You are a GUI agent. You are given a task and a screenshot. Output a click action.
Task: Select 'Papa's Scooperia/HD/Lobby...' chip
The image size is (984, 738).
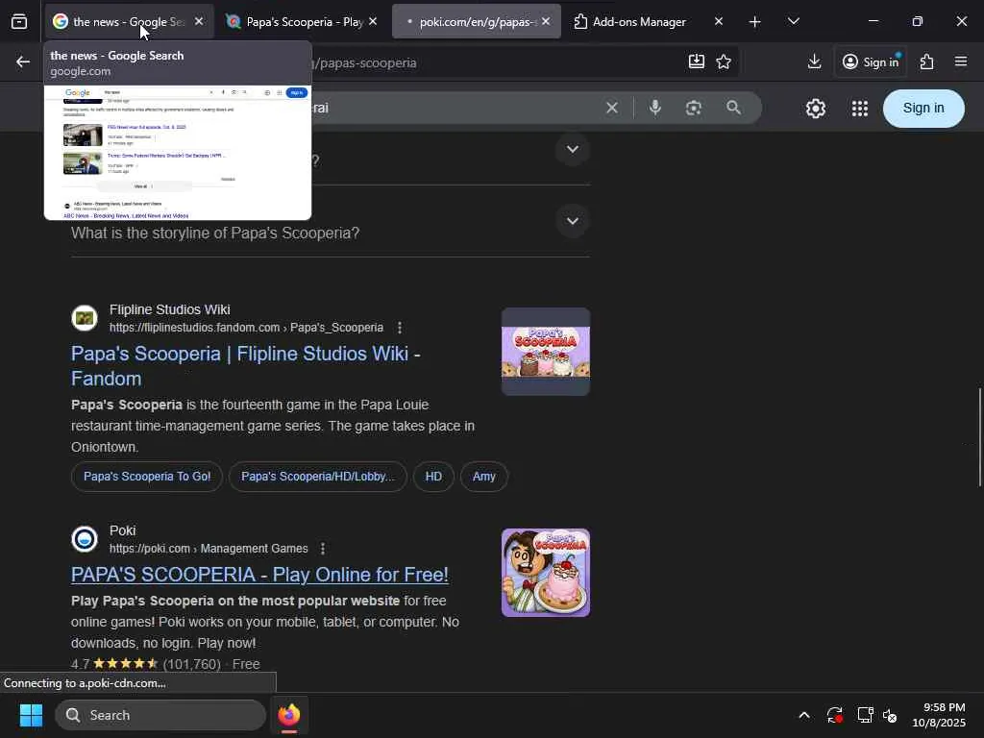click(317, 477)
